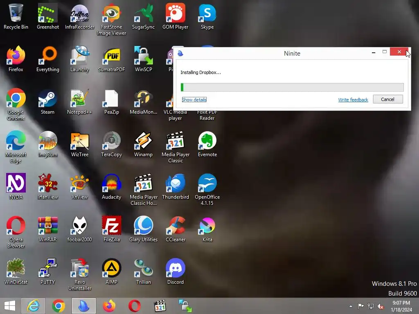Select the WinRAR desktop shortcut
This screenshot has width=419, height=314.
point(48,229)
